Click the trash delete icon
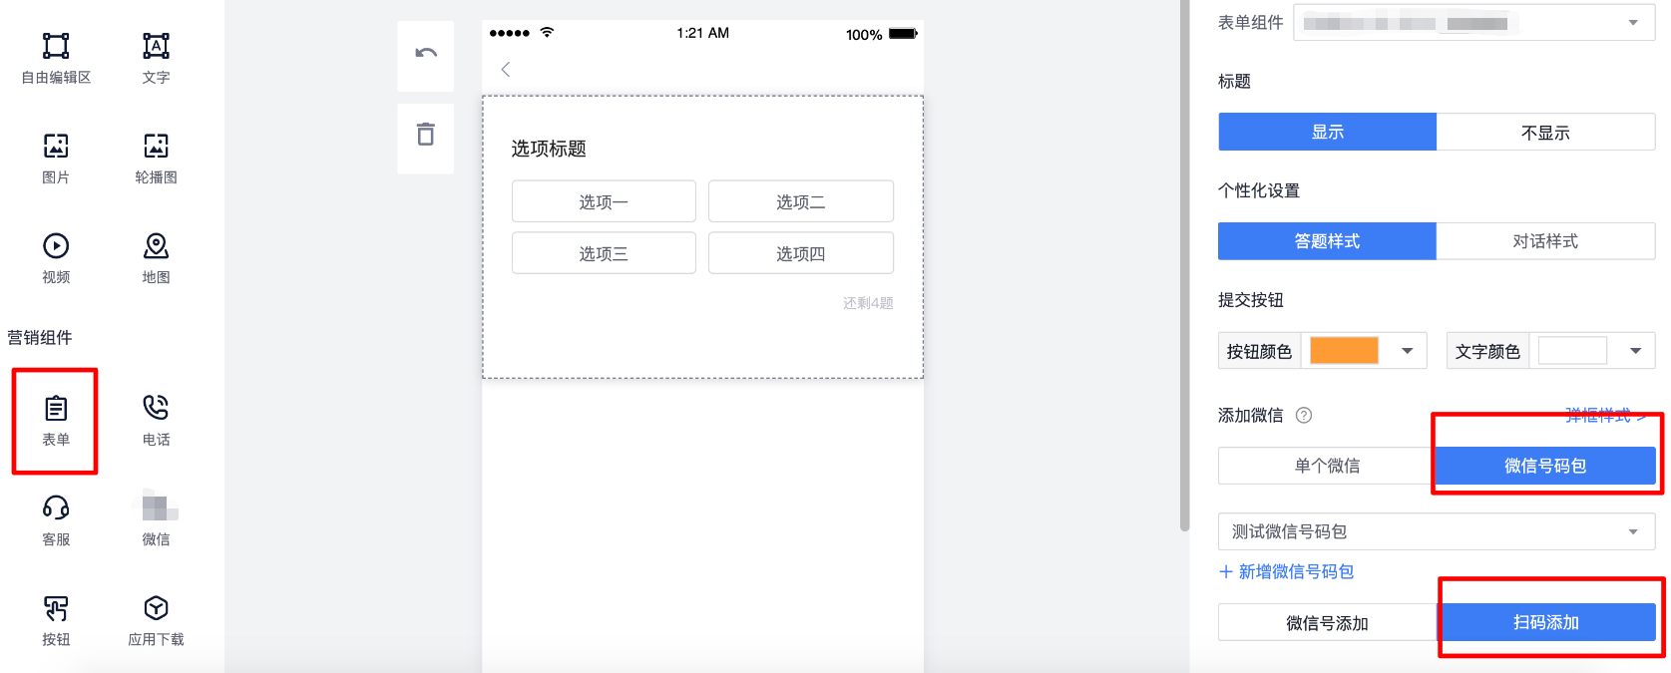The width and height of the screenshot is (1671, 673). (x=426, y=134)
